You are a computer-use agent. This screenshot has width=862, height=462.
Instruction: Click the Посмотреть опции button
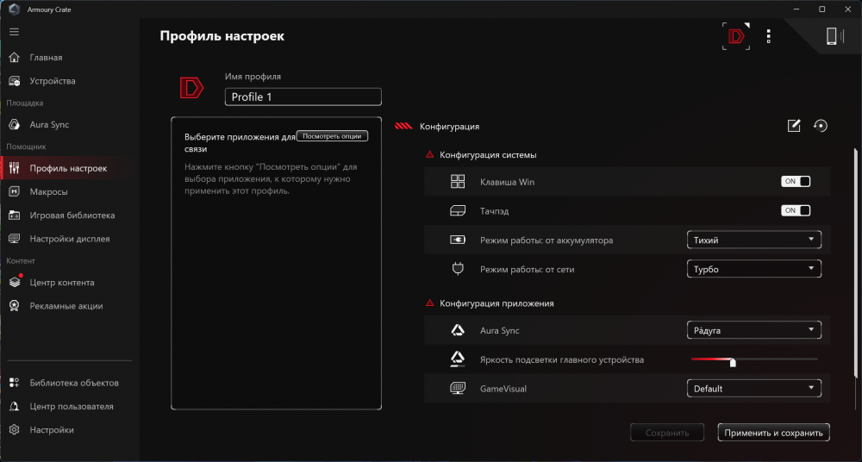tap(332, 136)
